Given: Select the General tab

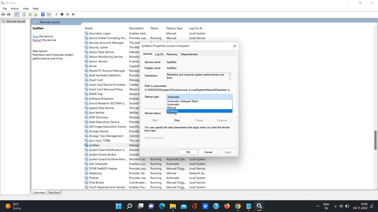Looking at the screenshot, I should tap(147, 54).
